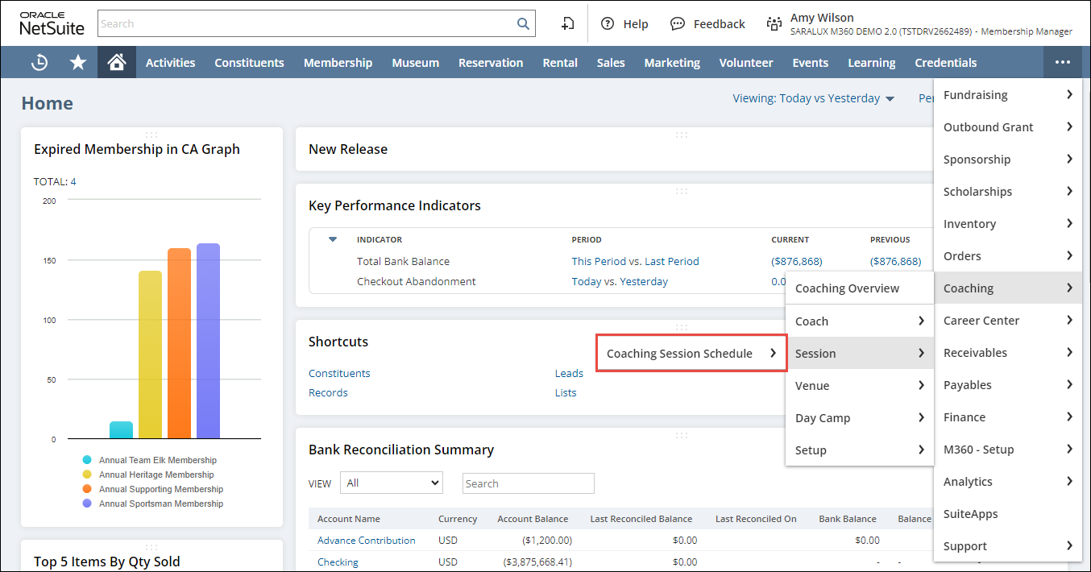Open the Recent Records clock icon
1091x572 pixels.
(x=39, y=63)
